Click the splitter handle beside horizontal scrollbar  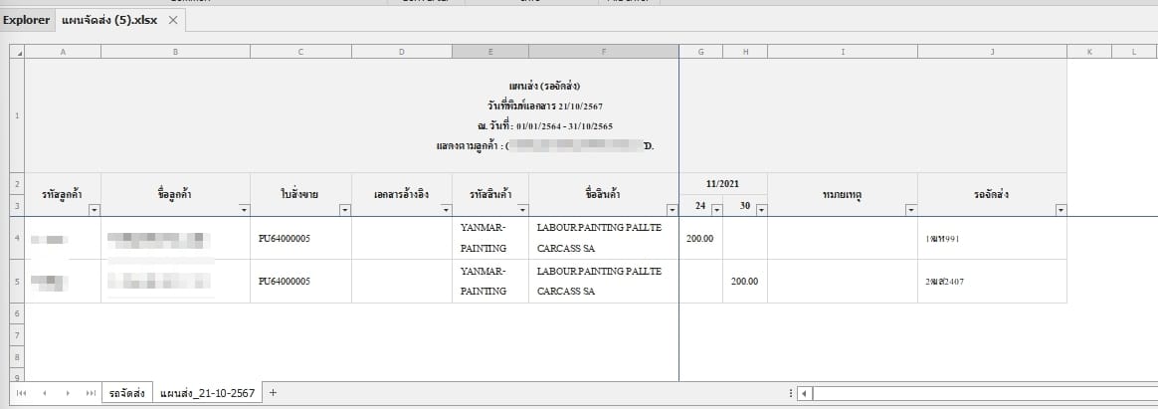[x=790, y=394]
